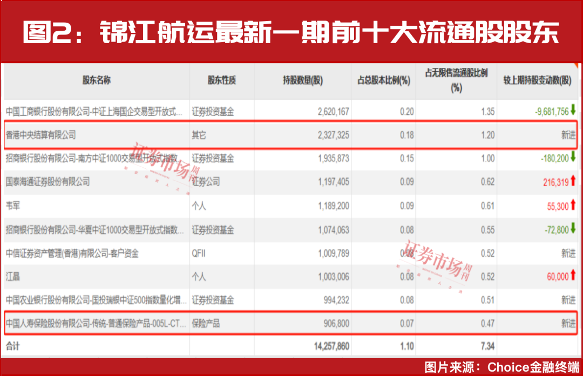The height and width of the screenshot is (376, 583).
Task: Click 新进 in the 香港中央结算 row
Action: [x=568, y=135]
